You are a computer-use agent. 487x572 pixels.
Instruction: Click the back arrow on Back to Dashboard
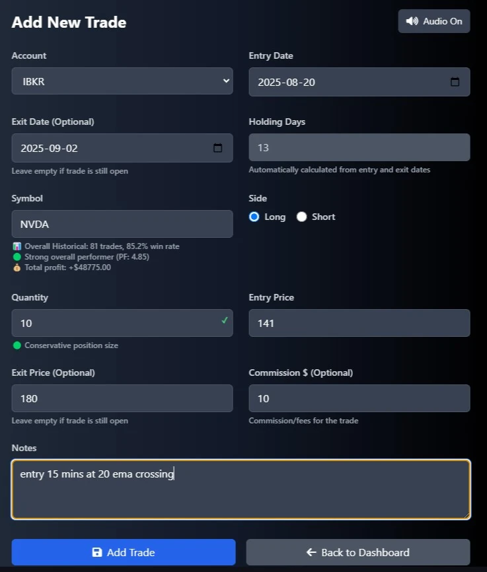[311, 552]
